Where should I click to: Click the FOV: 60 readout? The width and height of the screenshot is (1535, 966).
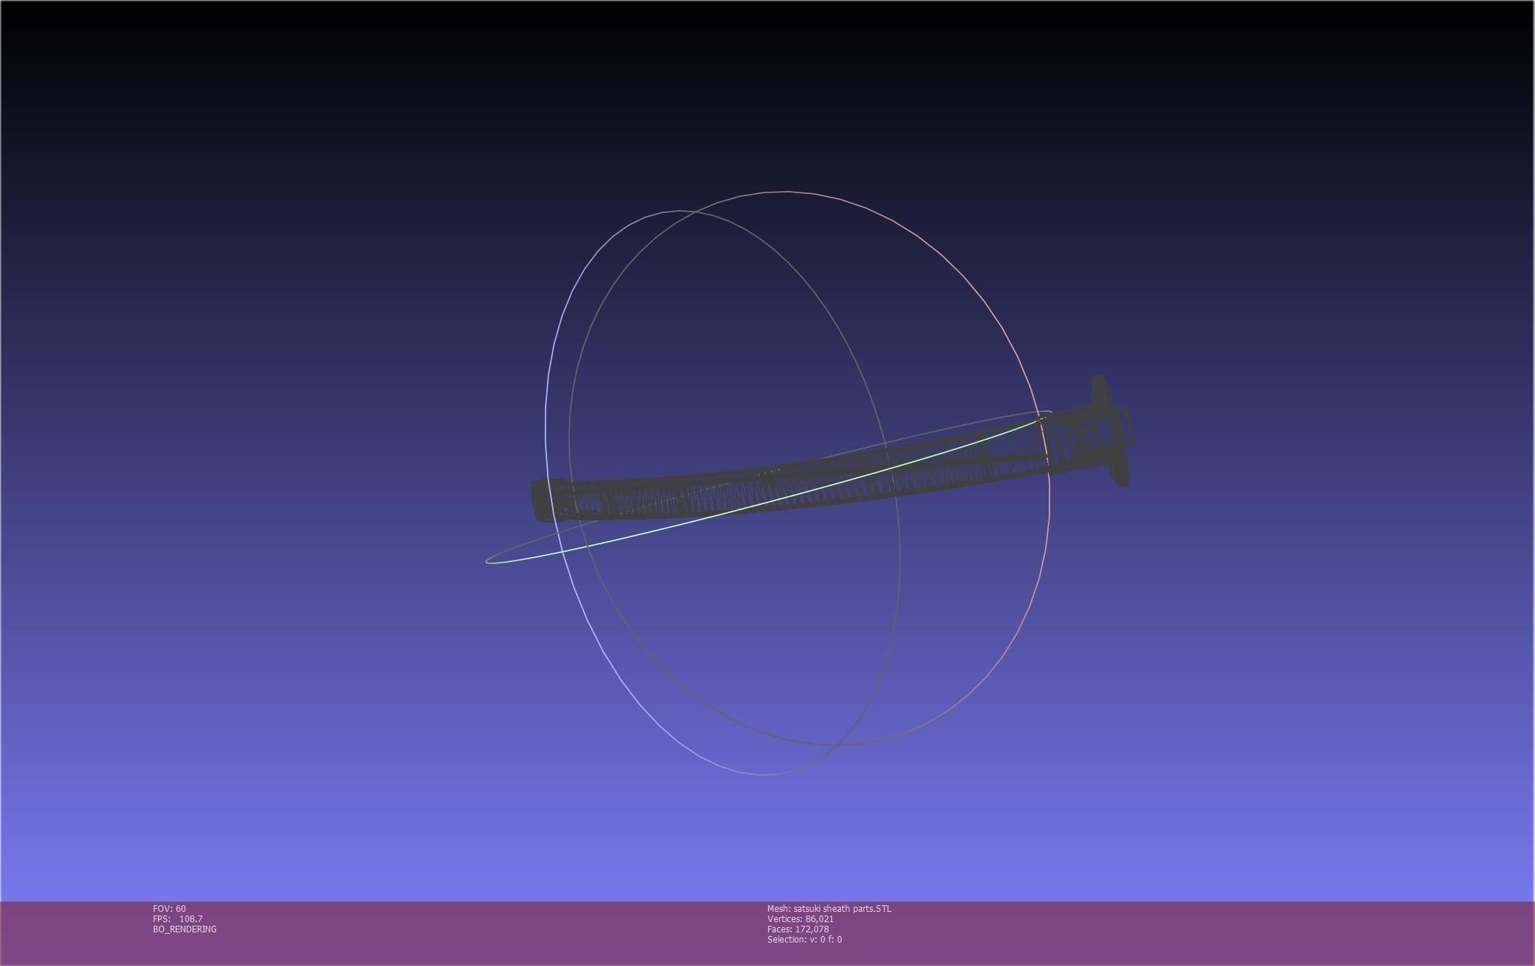169,909
